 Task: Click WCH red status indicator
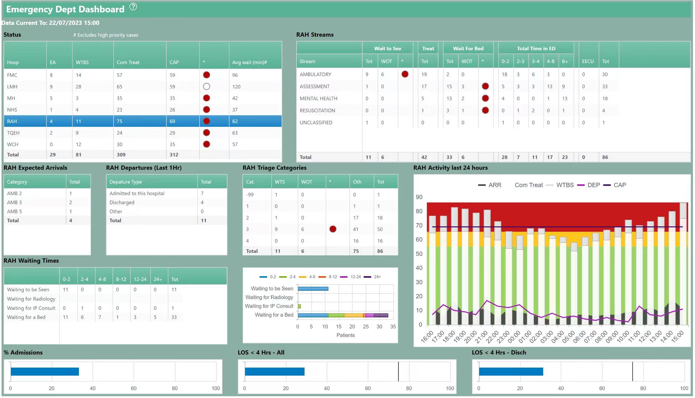click(x=206, y=144)
